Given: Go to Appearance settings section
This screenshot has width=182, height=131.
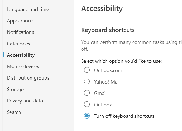Looking at the screenshot, I should 20,21.
